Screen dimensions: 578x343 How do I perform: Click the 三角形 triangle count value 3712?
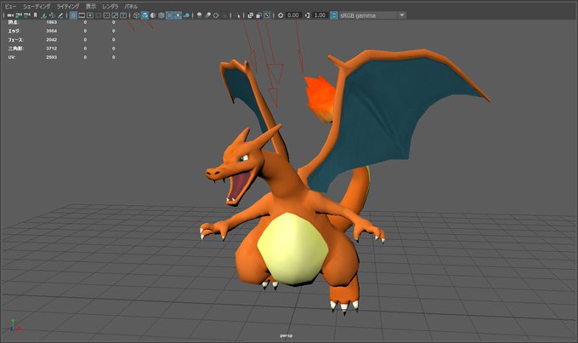pyautogui.click(x=52, y=49)
